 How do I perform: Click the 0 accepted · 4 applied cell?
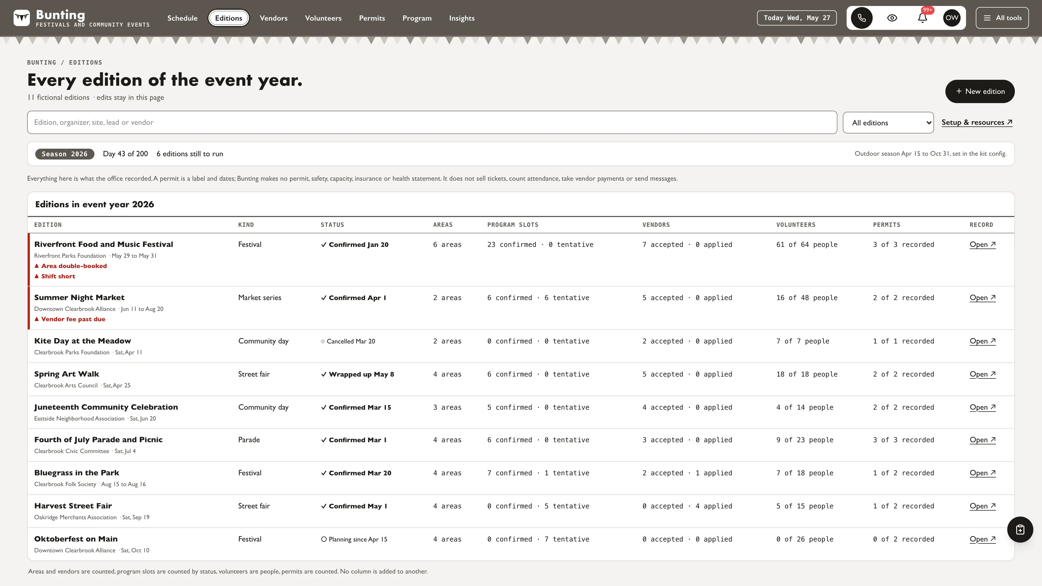687,506
